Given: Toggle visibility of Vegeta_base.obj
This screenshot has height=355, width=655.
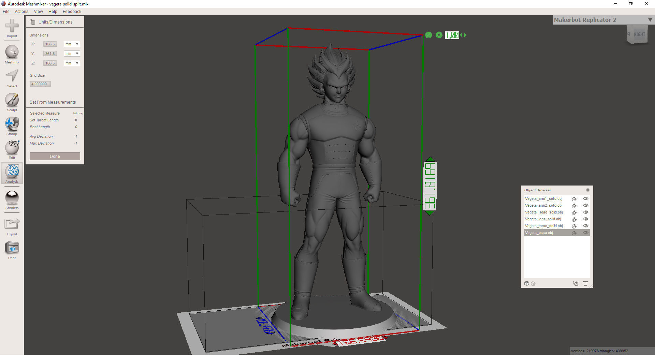Looking at the screenshot, I should [586, 233].
